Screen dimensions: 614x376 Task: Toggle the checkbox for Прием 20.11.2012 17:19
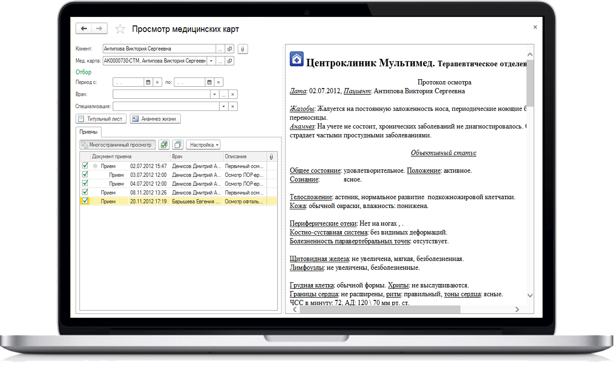[85, 201]
